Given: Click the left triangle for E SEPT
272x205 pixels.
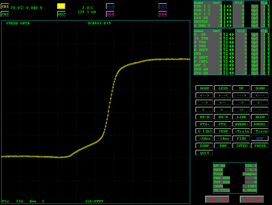Looking at the screenshot, I should pyautogui.click(x=230, y=50).
